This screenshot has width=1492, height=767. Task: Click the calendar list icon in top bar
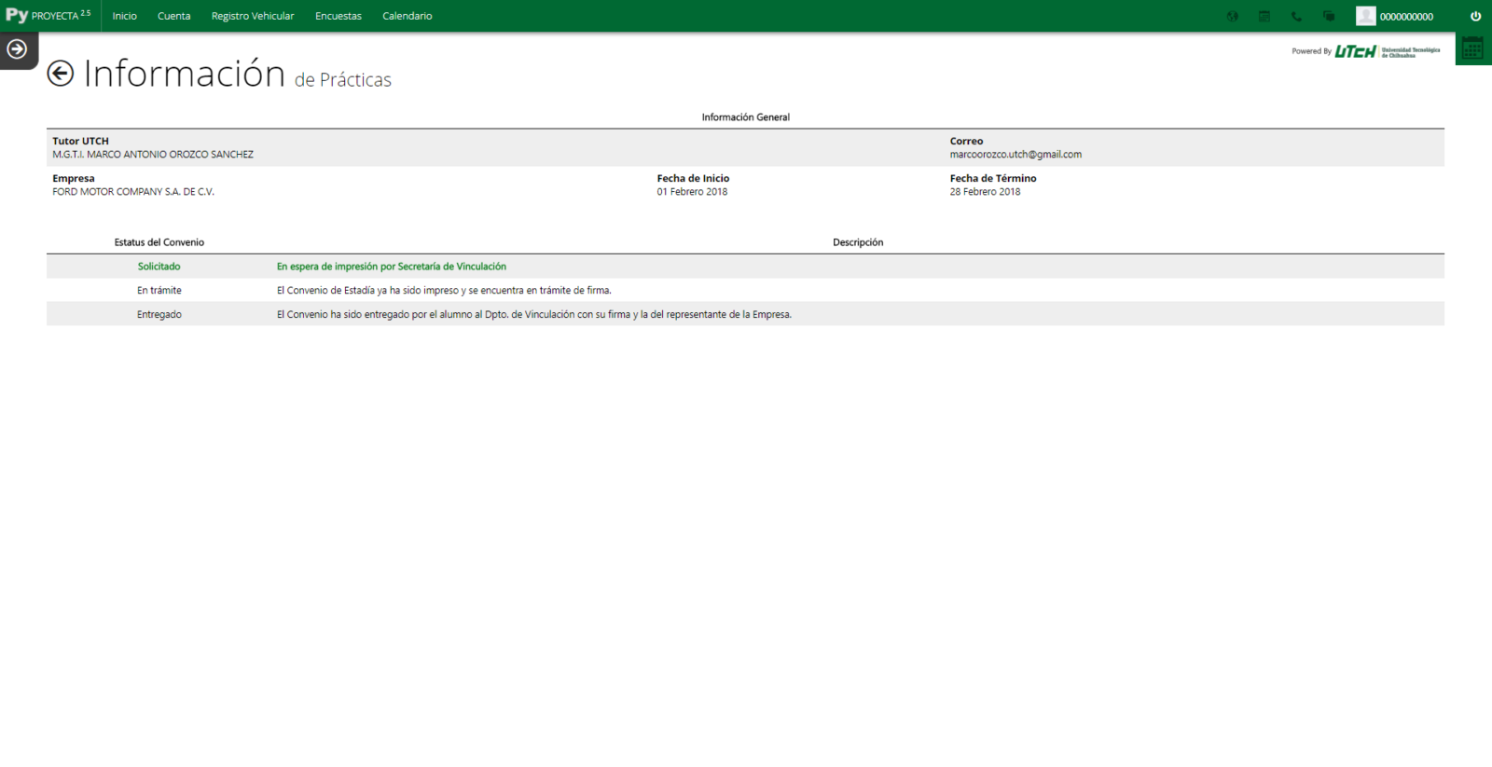1264,16
